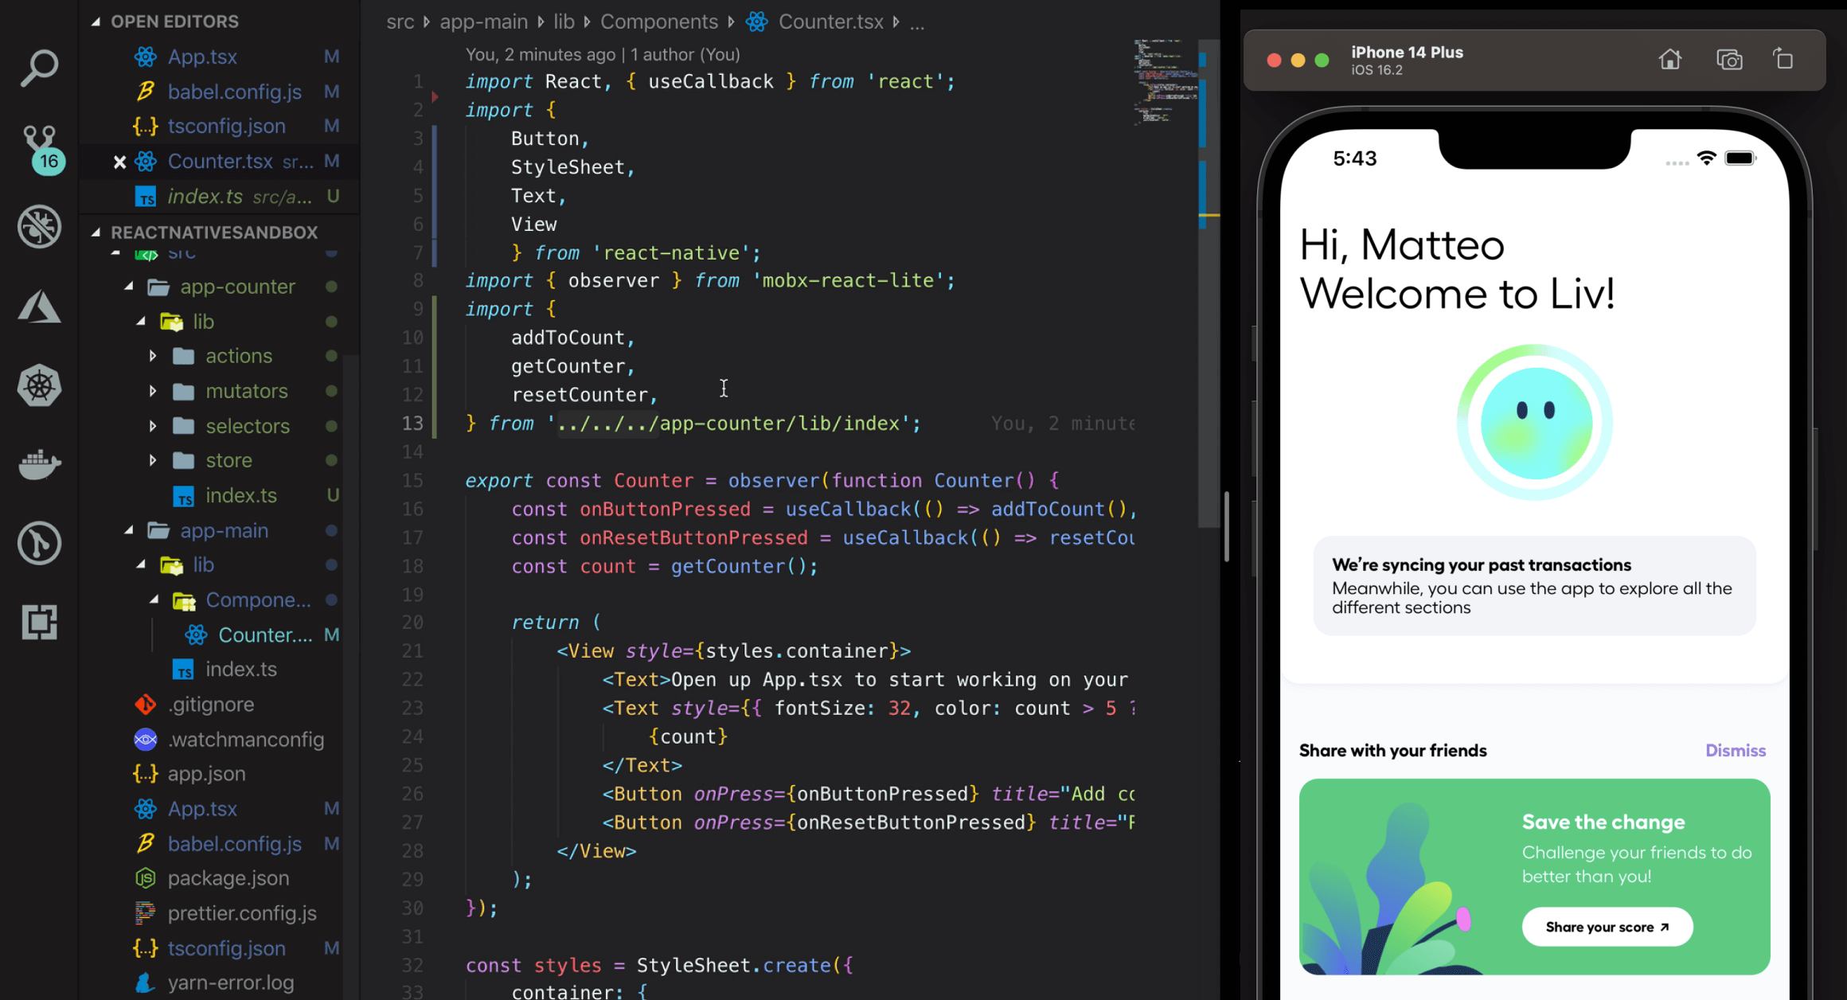Open the Kubernetes helm wheel icon

pyautogui.click(x=39, y=386)
